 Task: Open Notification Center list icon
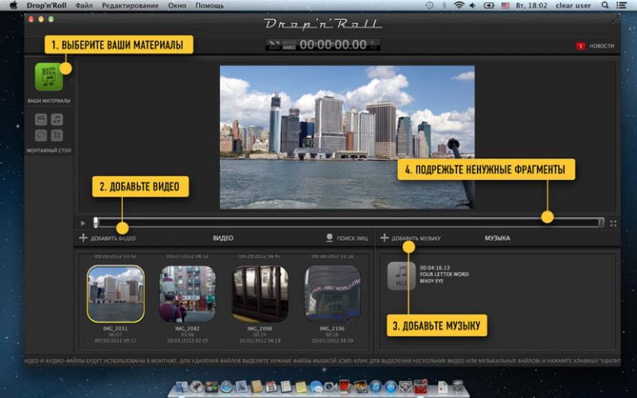(621, 5)
